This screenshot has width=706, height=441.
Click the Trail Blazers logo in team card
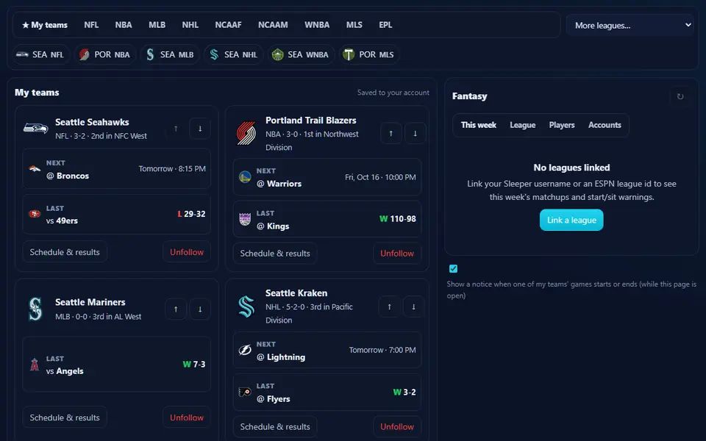pos(246,134)
